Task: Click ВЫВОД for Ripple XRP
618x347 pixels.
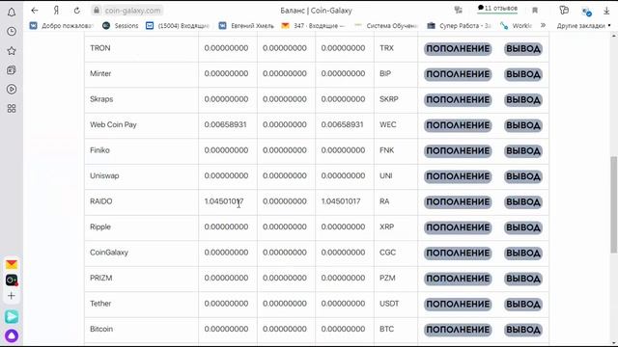Action: (523, 227)
